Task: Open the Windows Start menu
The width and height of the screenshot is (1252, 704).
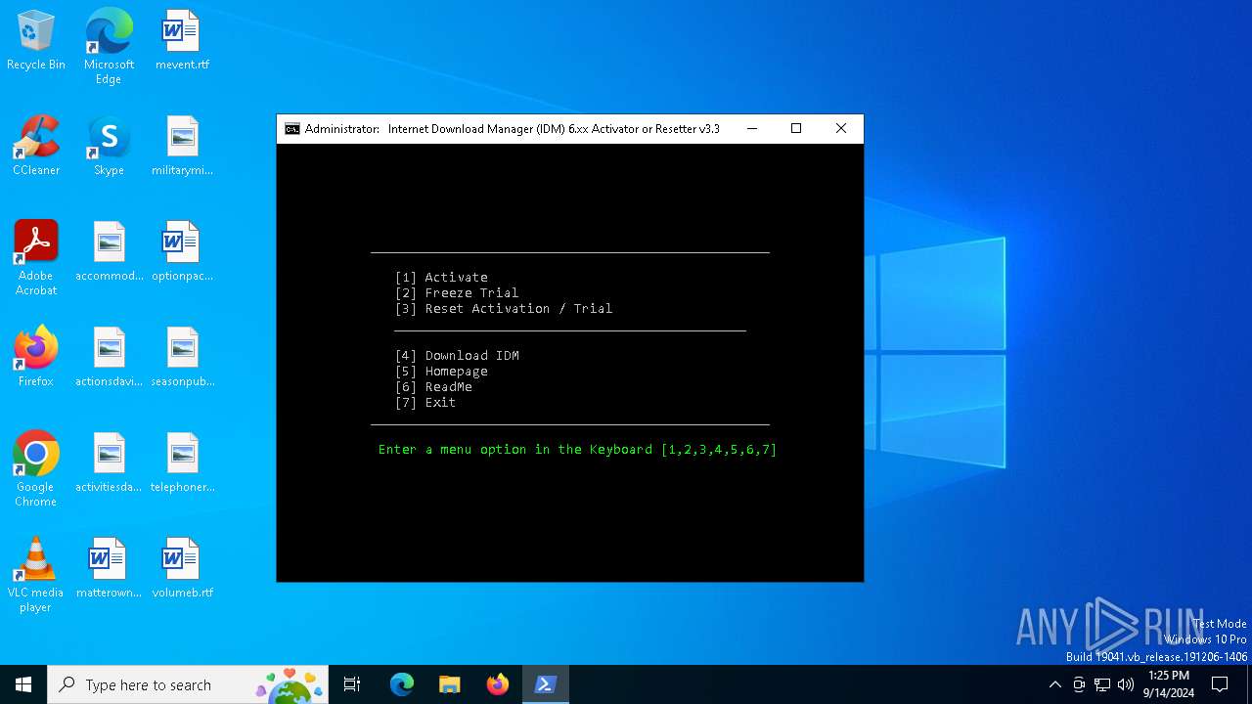Action: point(23,684)
